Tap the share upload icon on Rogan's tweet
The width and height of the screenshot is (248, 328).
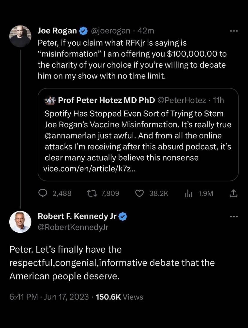click(x=233, y=194)
